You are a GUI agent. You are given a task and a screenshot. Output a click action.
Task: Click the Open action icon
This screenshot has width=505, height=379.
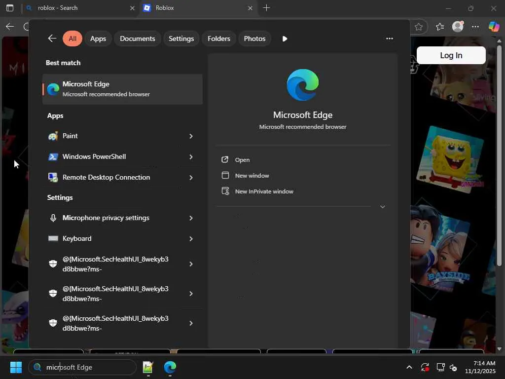point(225,159)
